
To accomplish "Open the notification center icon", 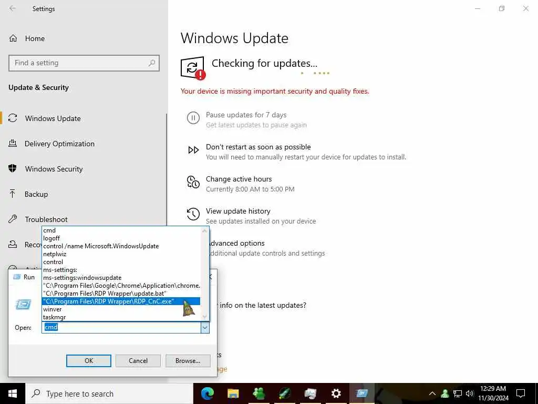I will click(x=521, y=393).
